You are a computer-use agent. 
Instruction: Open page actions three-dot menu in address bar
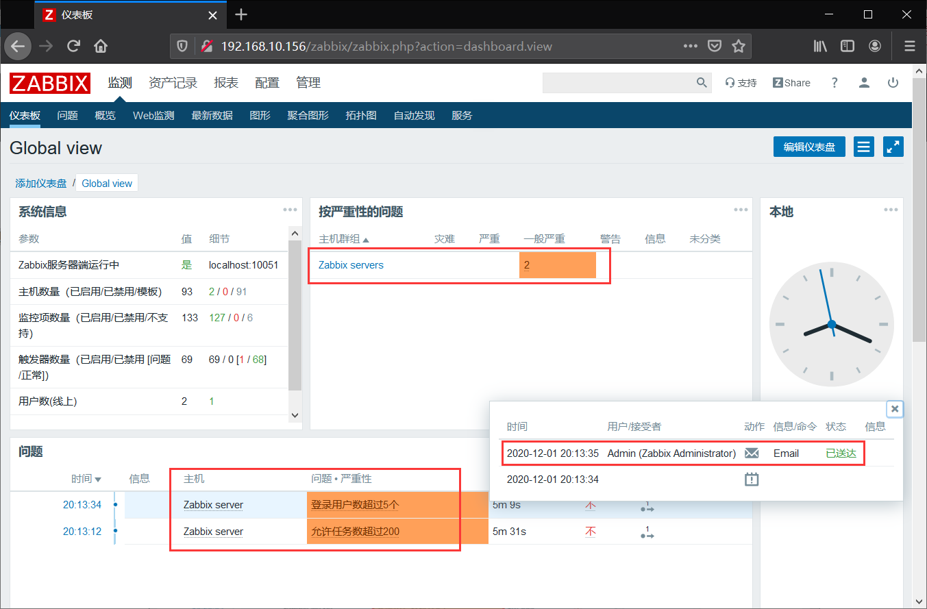(691, 46)
